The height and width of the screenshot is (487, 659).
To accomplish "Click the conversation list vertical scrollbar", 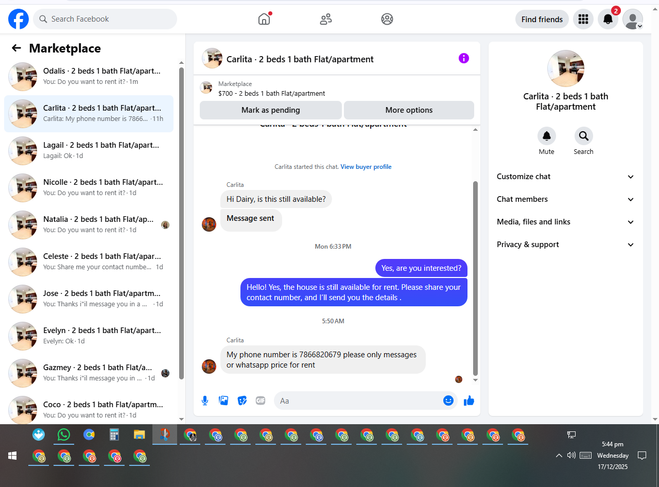I will click(x=181, y=223).
